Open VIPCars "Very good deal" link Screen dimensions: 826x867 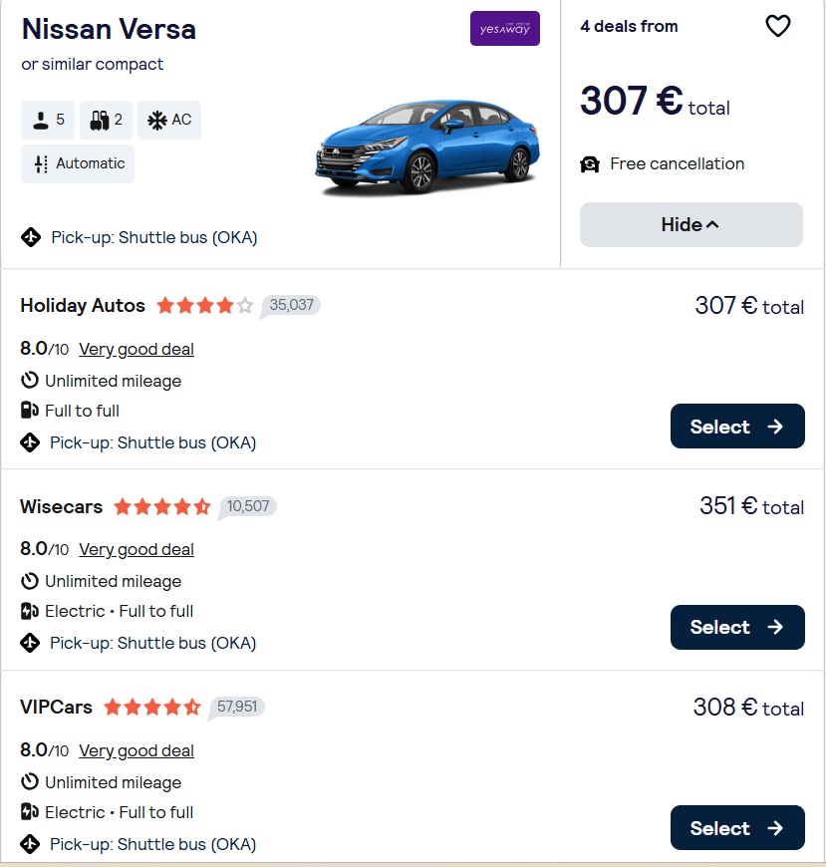(137, 750)
